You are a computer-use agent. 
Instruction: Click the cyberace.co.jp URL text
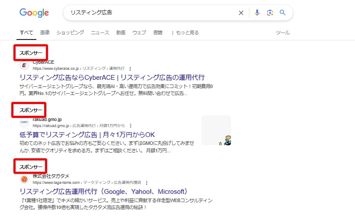[x=78, y=69]
